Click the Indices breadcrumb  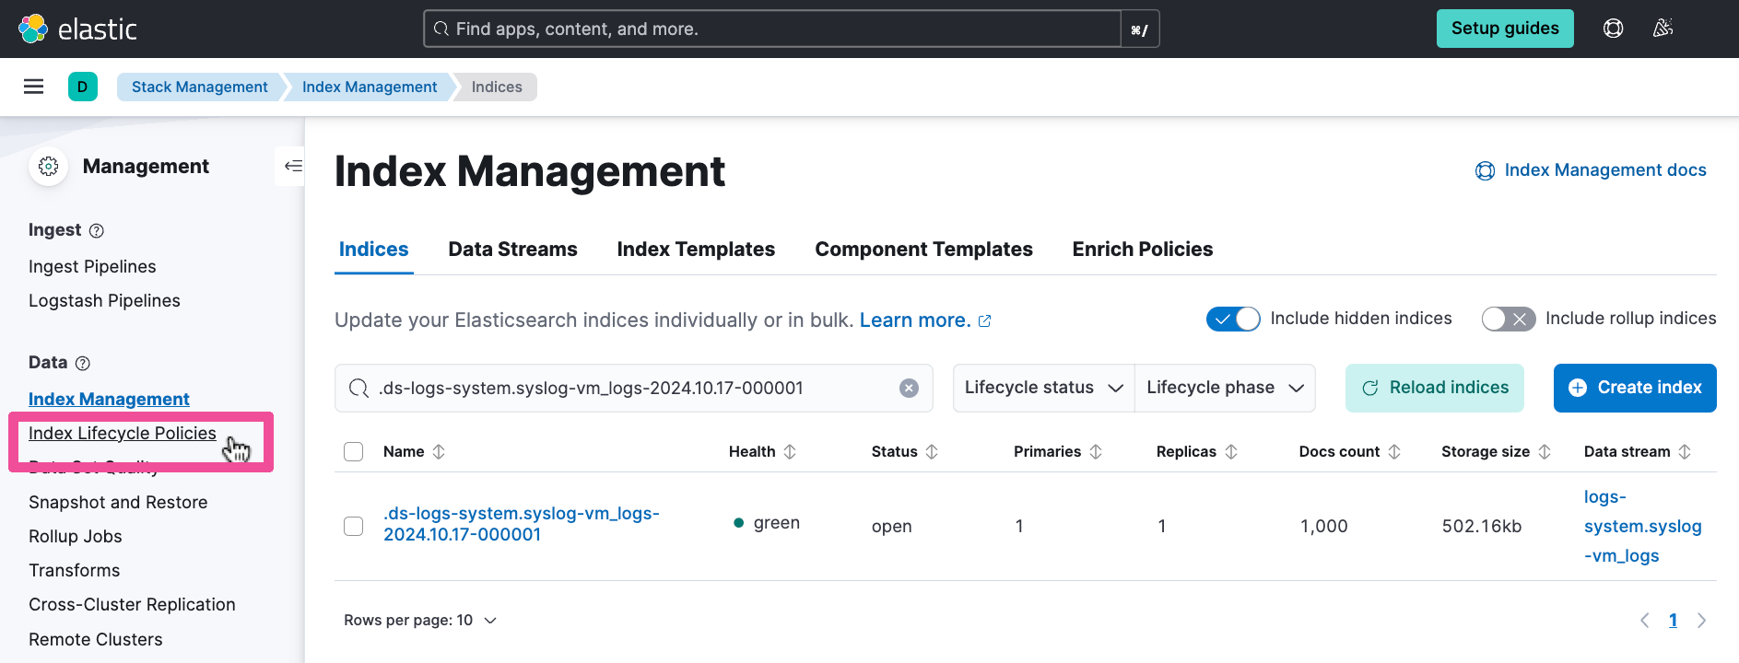[497, 87]
